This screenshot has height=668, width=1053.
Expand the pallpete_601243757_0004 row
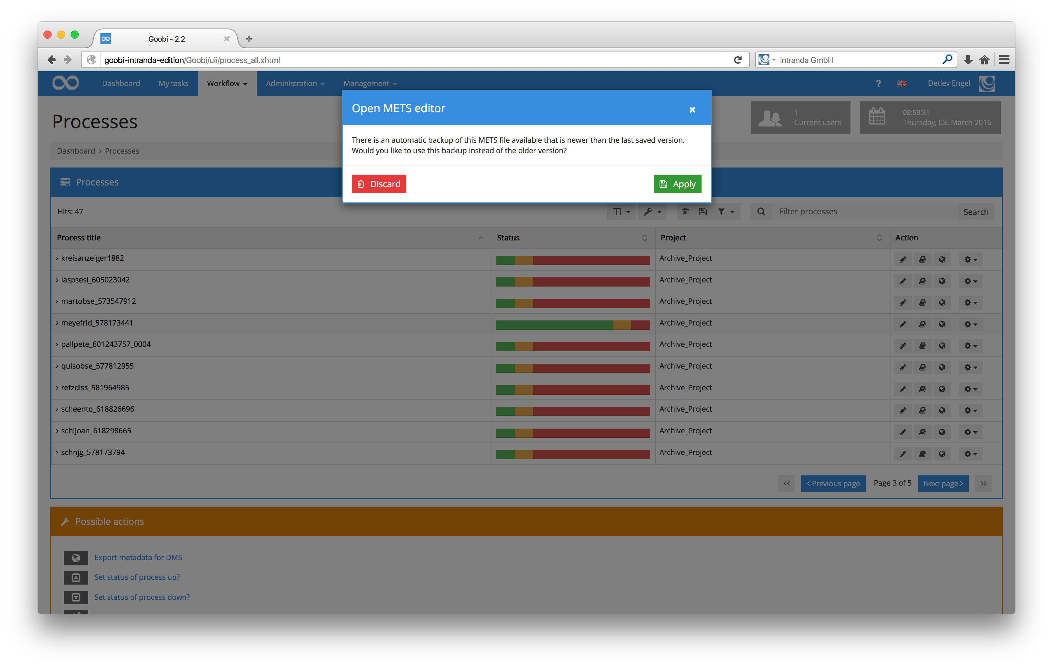coord(57,345)
